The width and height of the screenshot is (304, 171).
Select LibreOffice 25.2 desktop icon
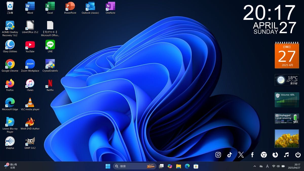click(30, 27)
